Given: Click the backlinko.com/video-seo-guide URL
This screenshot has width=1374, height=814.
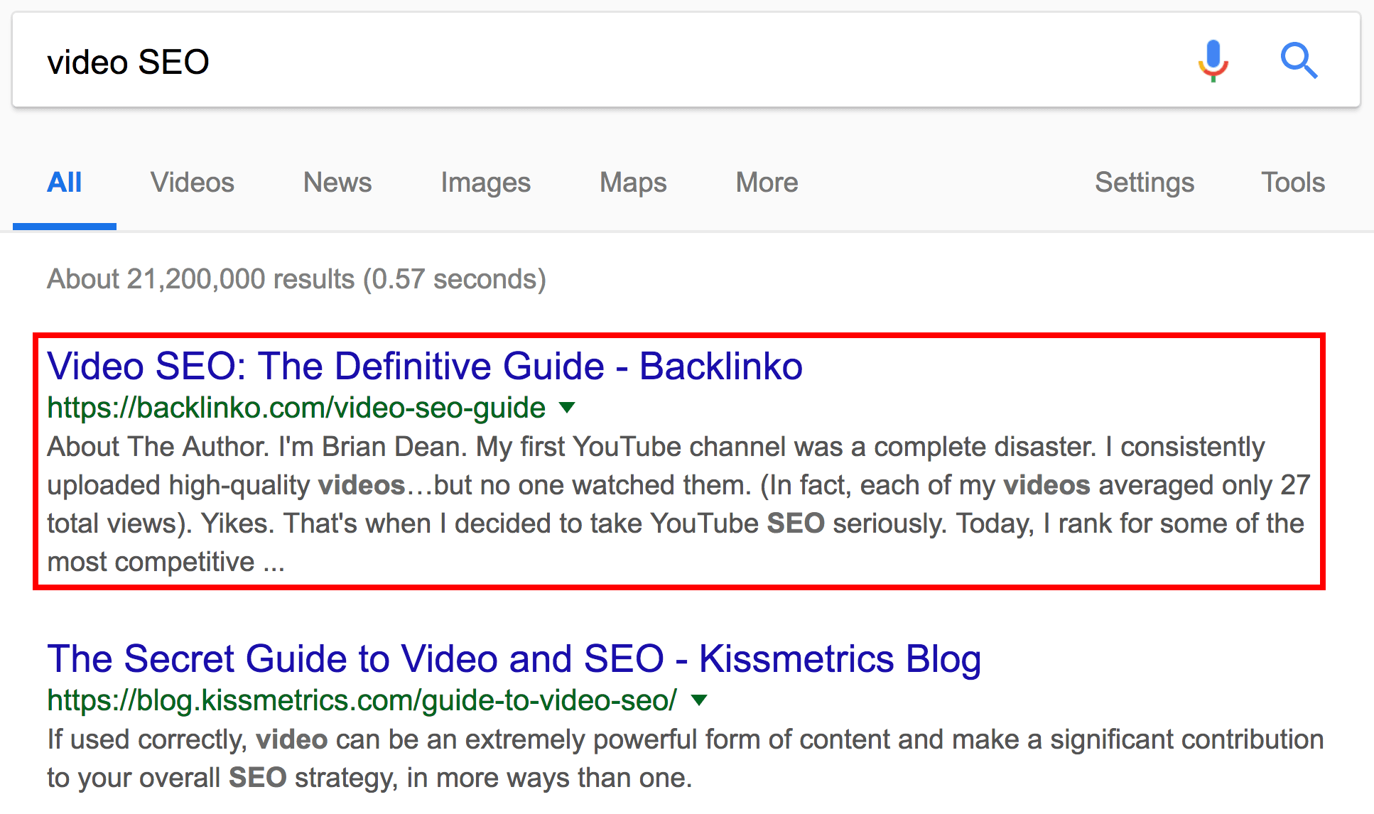Looking at the screenshot, I should pyautogui.click(x=296, y=408).
